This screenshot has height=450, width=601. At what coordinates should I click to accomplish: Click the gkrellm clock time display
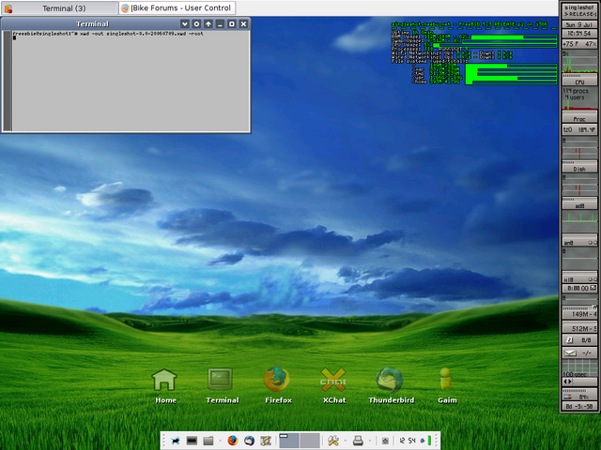pyautogui.click(x=579, y=34)
